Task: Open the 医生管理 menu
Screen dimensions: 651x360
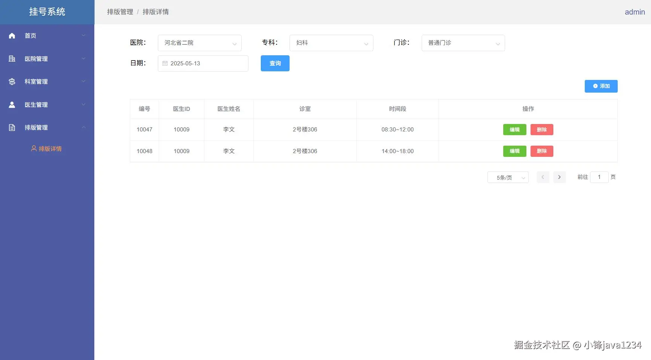Action: pyautogui.click(x=47, y=105)
